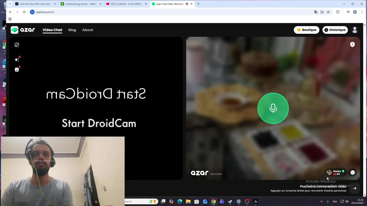This screenshot has width=367, height=206.
Task: Open Chrome's three-dot menu
Action: click(x=362, y=12)
